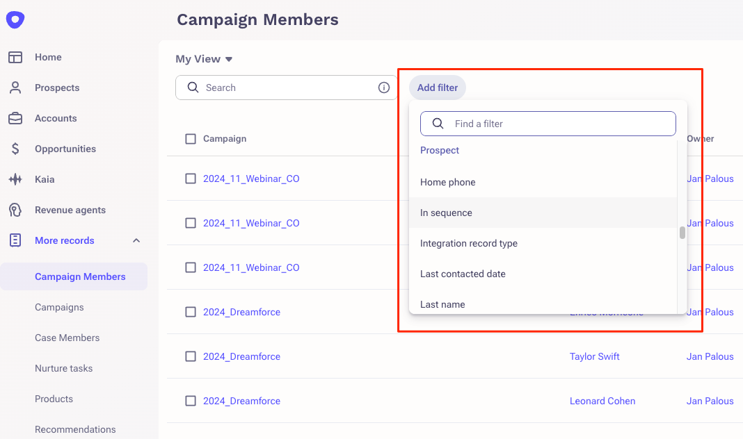Click the search info icon
743x439 pixels.
pos(383,88)
